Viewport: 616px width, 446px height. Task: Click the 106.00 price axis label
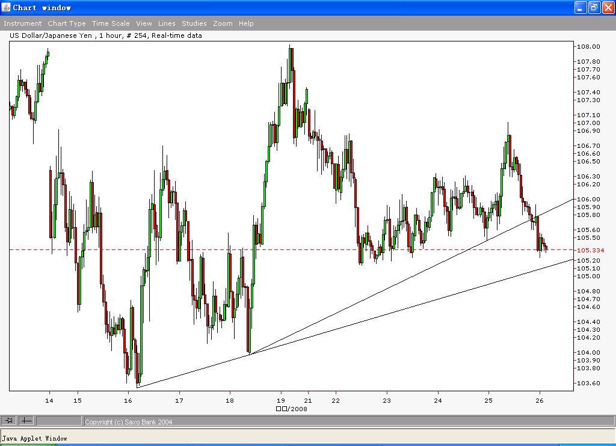click(x=588, y=199)
